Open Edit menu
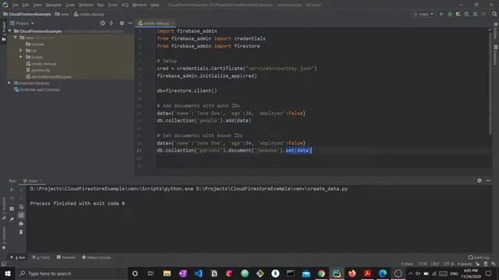Image resolution: width=499 pixels, height=280 pixels. click(x=26, y=5)
